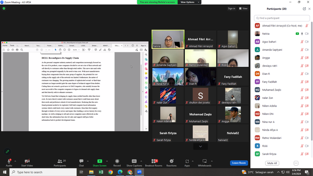Click the green annotation pencil icon

pyautogui.click(x=7, y=152)
